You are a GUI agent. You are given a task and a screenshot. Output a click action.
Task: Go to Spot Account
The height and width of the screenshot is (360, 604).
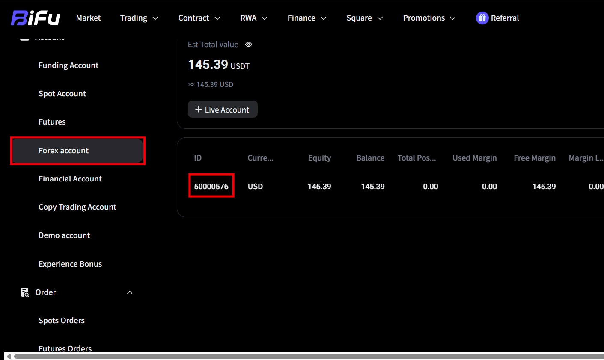(x=62, y=94)
